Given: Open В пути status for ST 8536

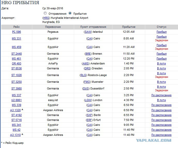Looking at the screenshot, I should coord(161,68).
